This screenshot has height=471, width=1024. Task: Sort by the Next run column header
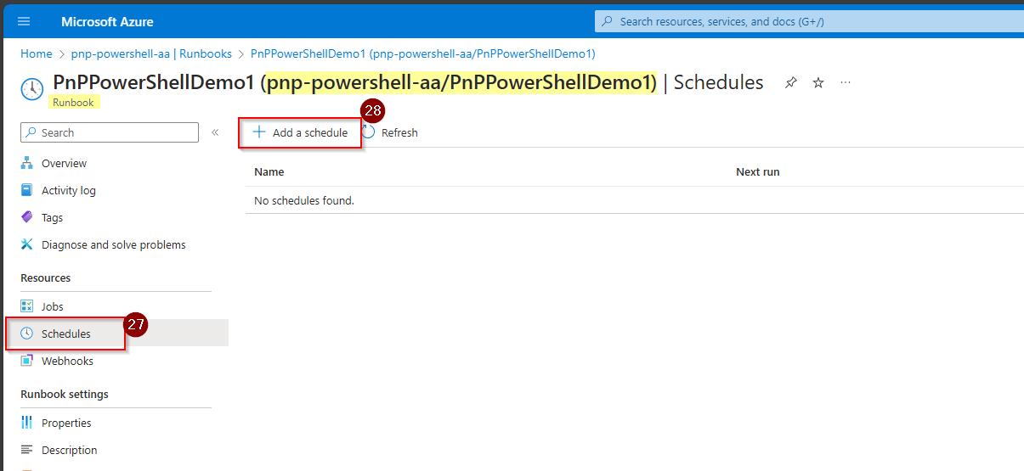757,171
